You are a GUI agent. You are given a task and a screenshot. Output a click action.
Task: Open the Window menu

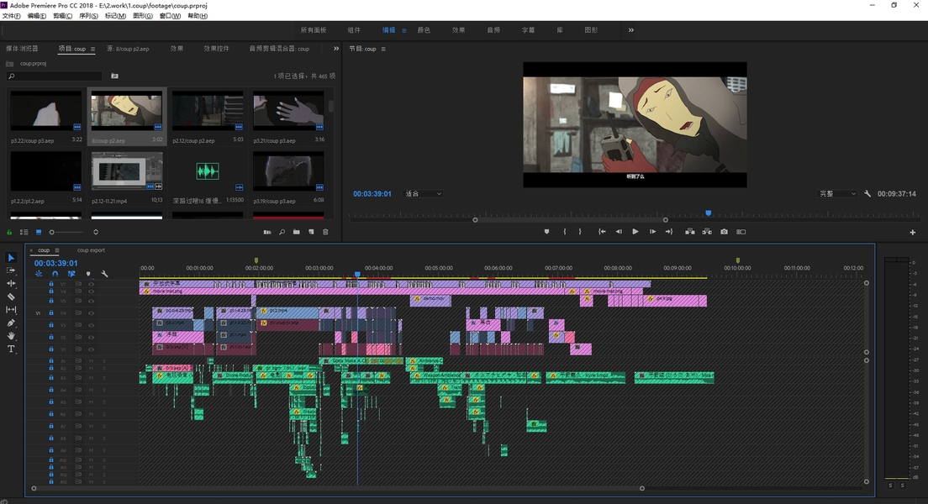pos(170,16)
